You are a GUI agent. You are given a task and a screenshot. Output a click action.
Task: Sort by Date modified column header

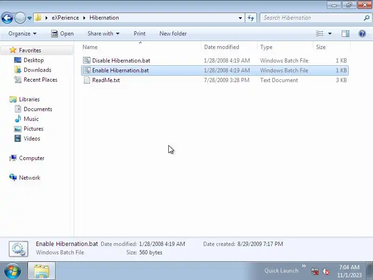pyautogui.click(x=229, y=47)
